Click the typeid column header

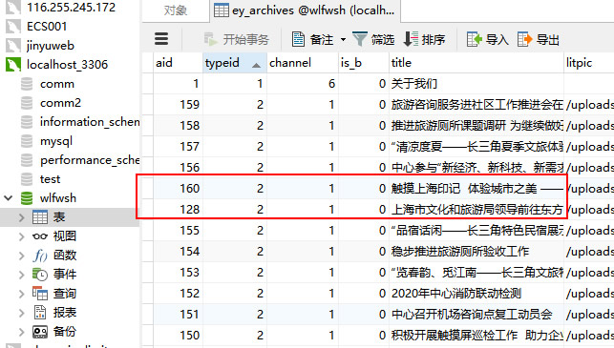(x=235, y=63)
